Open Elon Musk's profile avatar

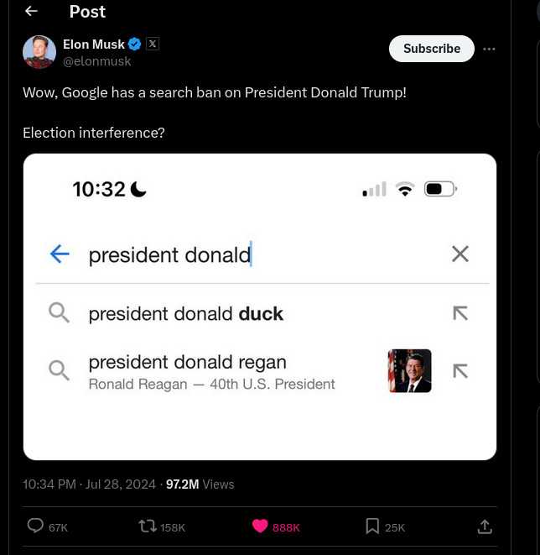(39, 52)
